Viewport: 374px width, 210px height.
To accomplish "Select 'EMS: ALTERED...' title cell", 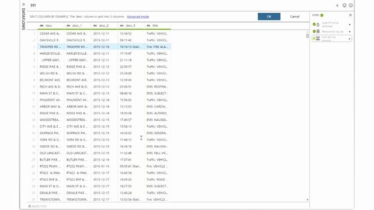I will [x=157, y=113].
